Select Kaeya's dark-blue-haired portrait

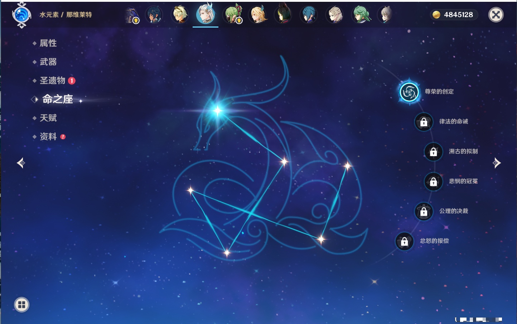[x=154, y=15]
